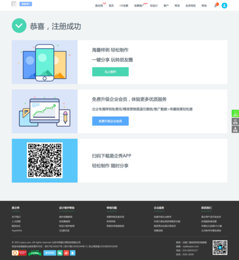The width and height of the screenshot is (239, 260).
Task: Click the small footer QR code
Action: pyautogui.click(x=220, y=248)
